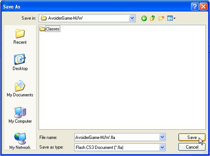
Task: Click the Save button
Action: pos(192,138)
